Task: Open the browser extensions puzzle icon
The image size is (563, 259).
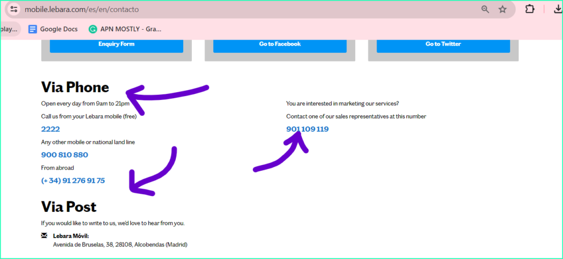Action: [x=529, y=9]
